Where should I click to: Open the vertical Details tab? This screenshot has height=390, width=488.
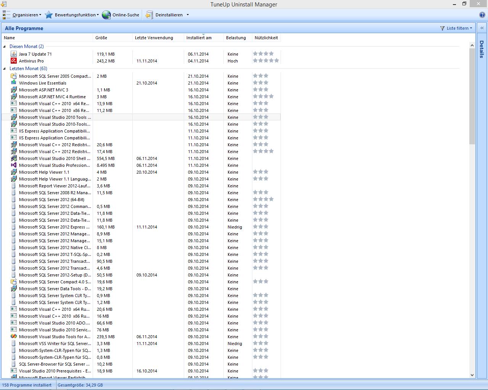(x=482, y=49)
